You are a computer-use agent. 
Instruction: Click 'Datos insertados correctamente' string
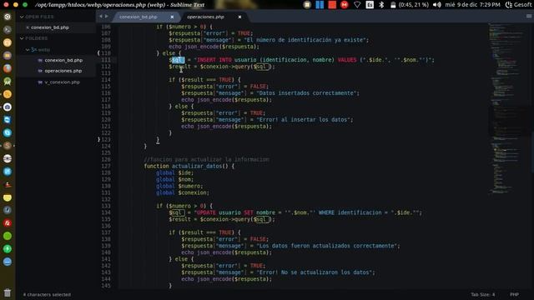click(308, 92)
